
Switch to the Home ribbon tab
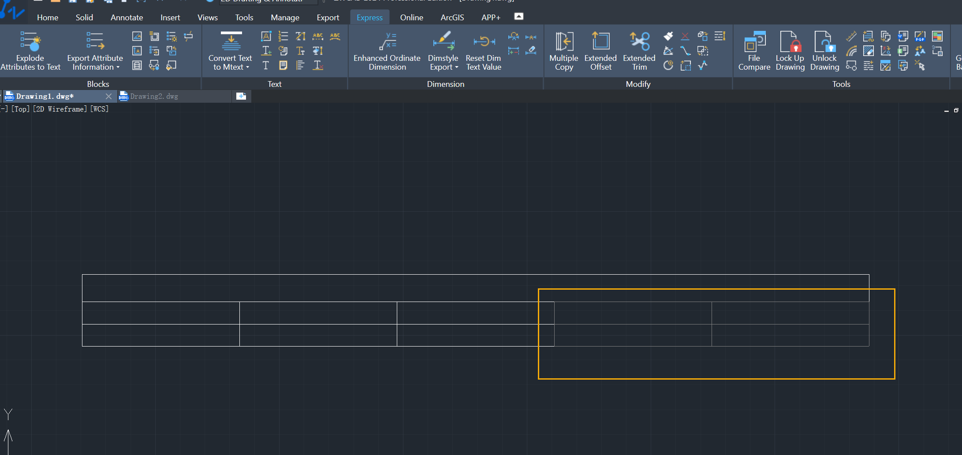point(48,17)
